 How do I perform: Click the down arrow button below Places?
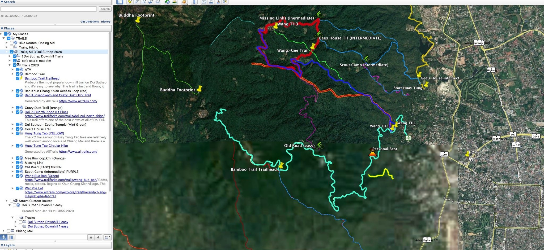tap(98, 237)
